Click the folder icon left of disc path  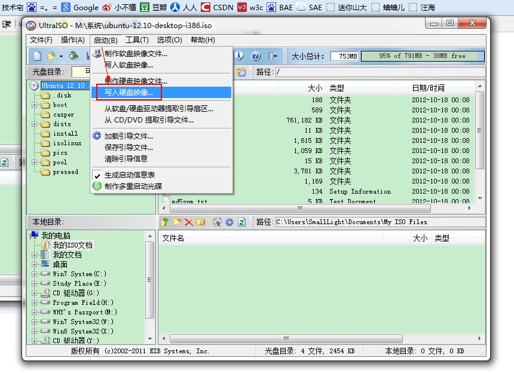pyautogui.click(x=241, y=72)
